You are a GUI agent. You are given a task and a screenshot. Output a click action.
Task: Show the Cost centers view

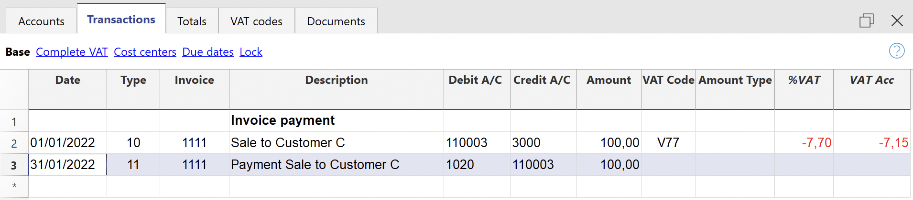click(145, 52)
